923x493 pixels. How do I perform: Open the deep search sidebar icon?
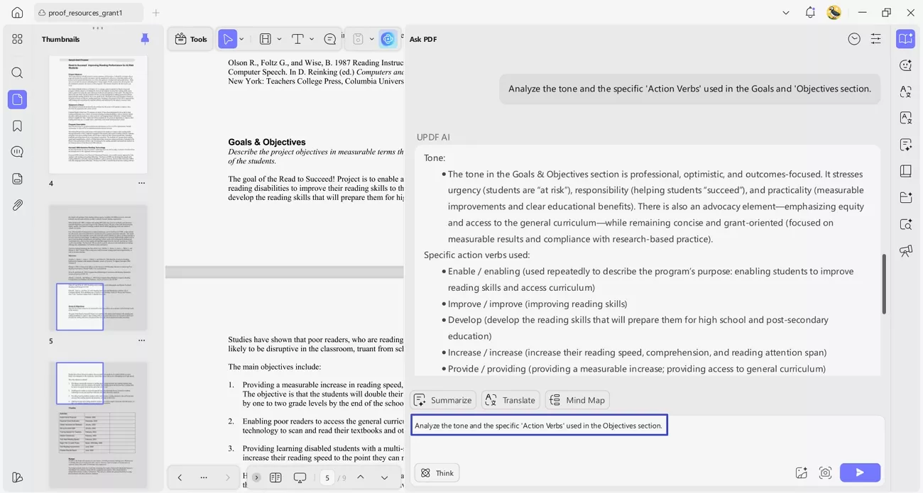(905, 224)
